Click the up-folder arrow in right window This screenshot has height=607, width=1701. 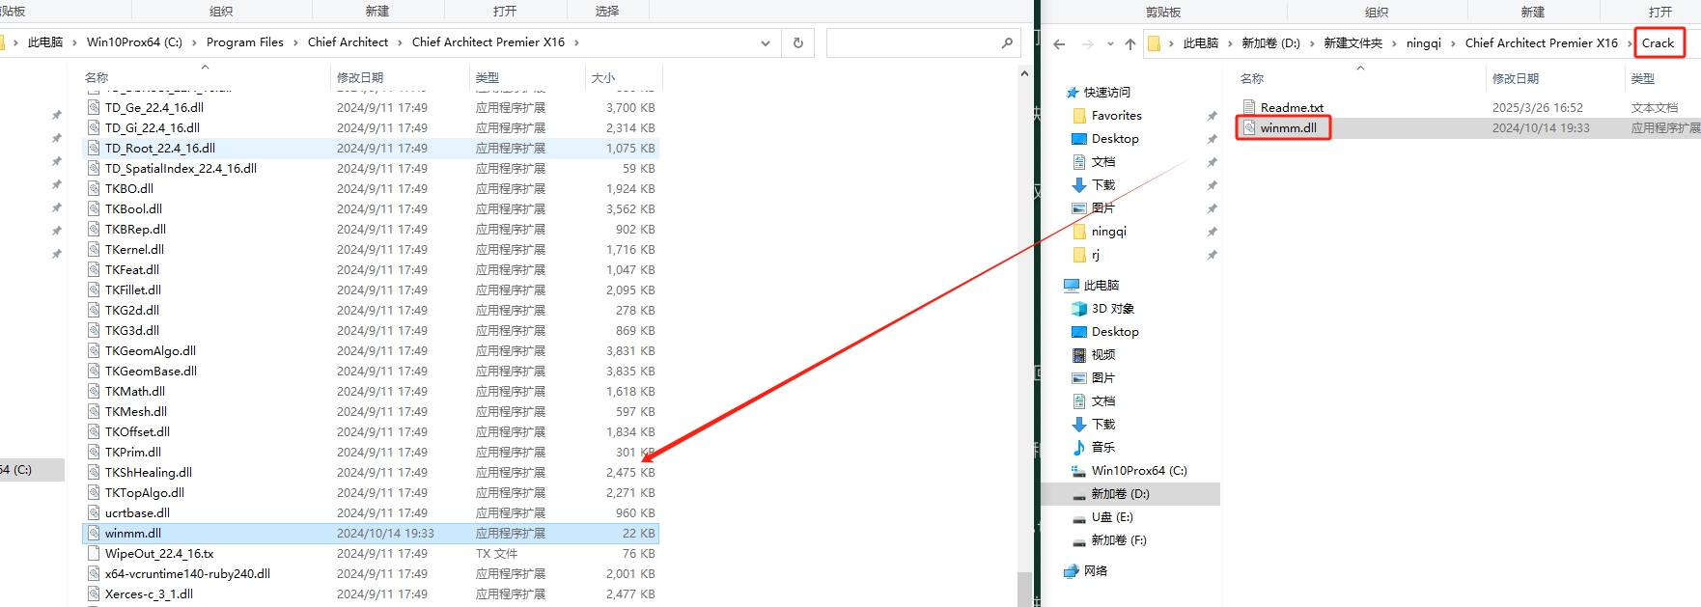[x=1130, y=43]
